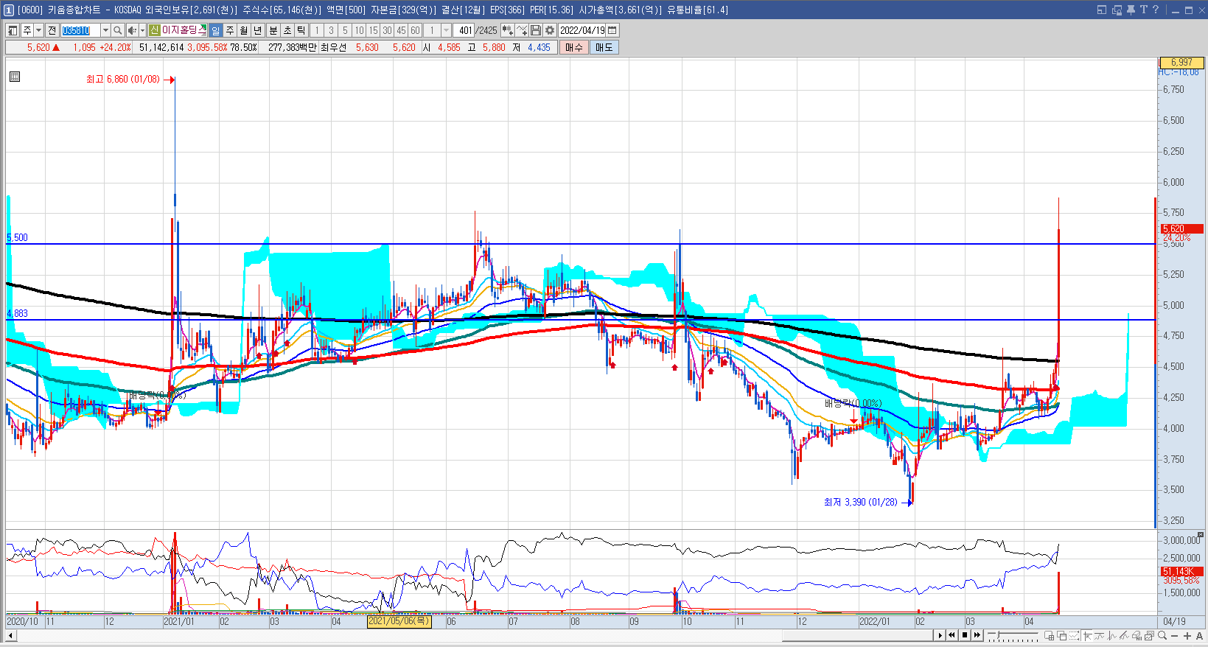The width and height of the screenshot is (1208, 647).
Task: Click the magnifier zoom icon at the bottom right
Action: (1162, 635)
